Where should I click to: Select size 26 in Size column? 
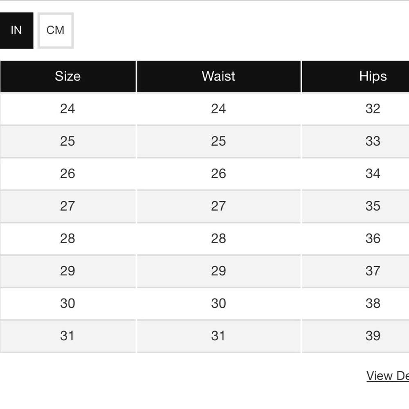point(68,174)
